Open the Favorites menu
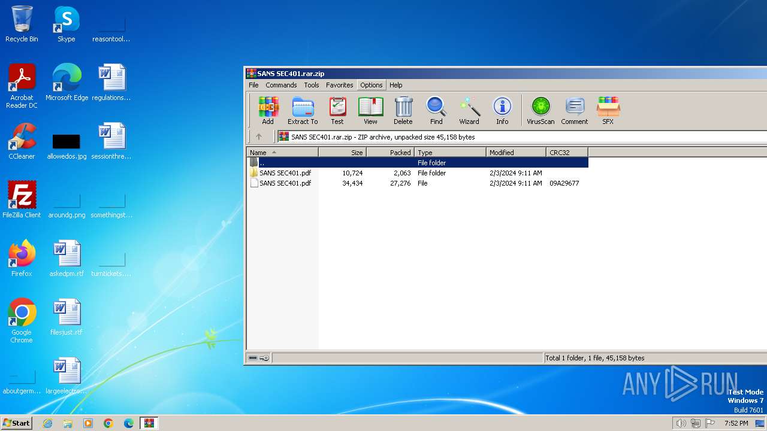Screen dimensions: 767x431 tap(339, 85)
